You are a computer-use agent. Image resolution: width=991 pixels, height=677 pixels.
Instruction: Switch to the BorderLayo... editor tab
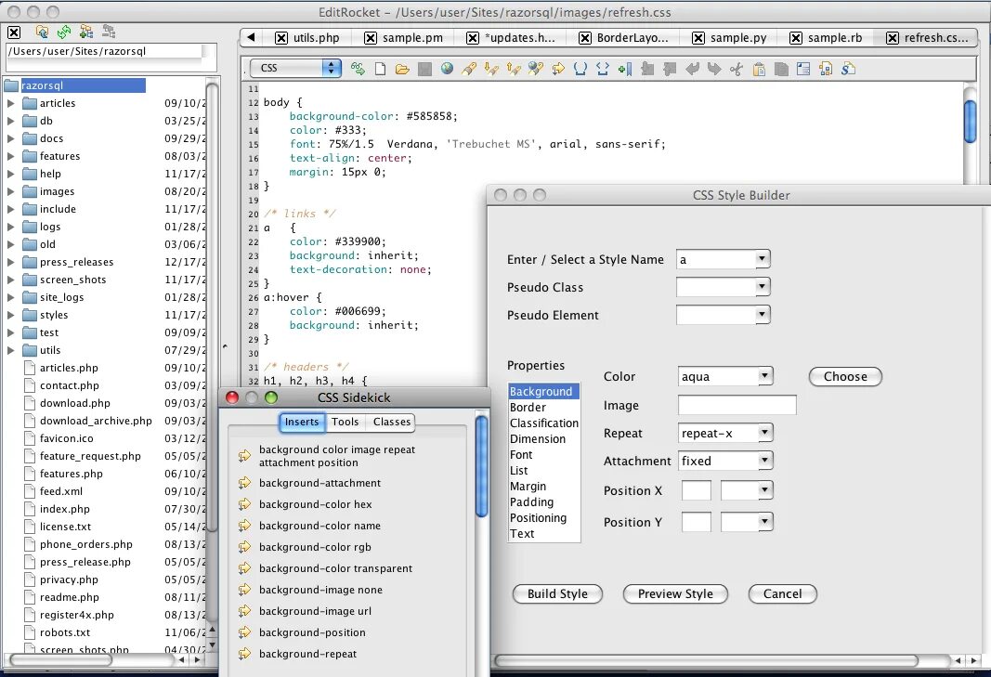pyautogui.click(x=632, y=38)
